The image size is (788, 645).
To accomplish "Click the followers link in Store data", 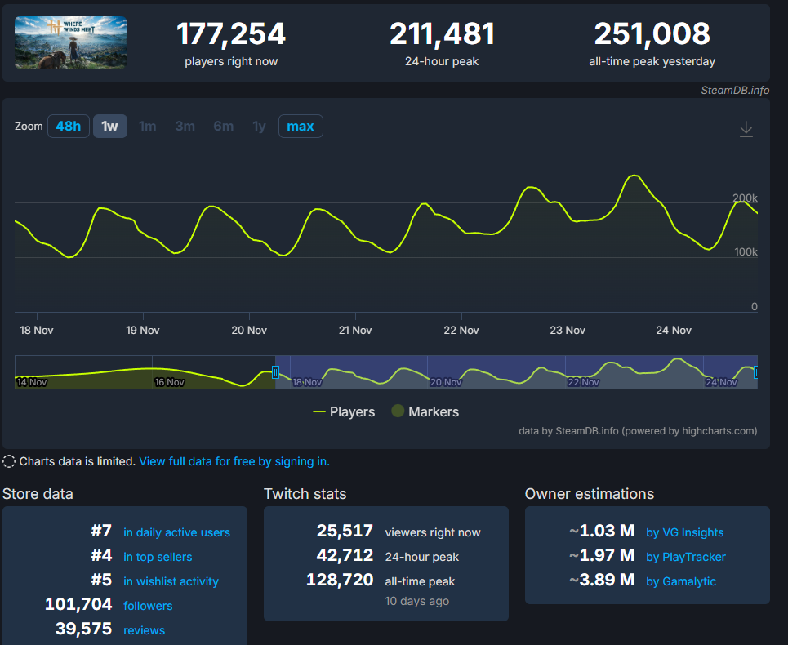I will tap(148, 606).
